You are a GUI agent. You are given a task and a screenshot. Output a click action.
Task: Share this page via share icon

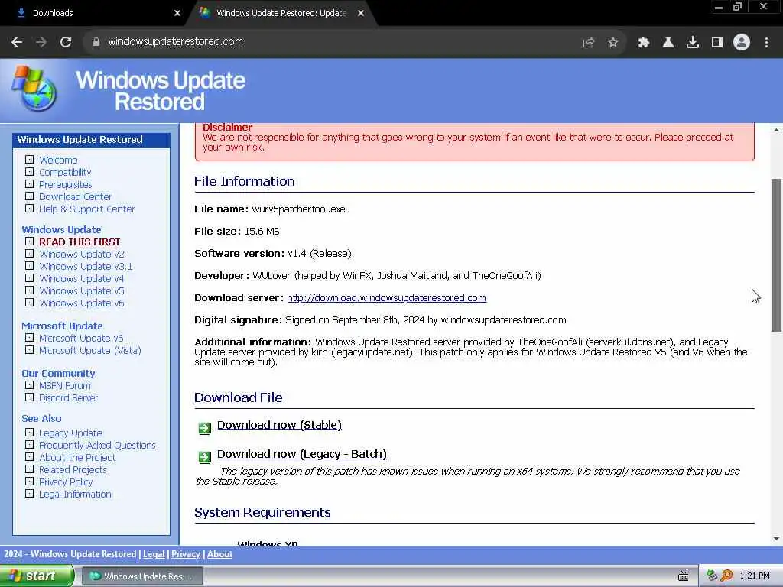point(589,43)
